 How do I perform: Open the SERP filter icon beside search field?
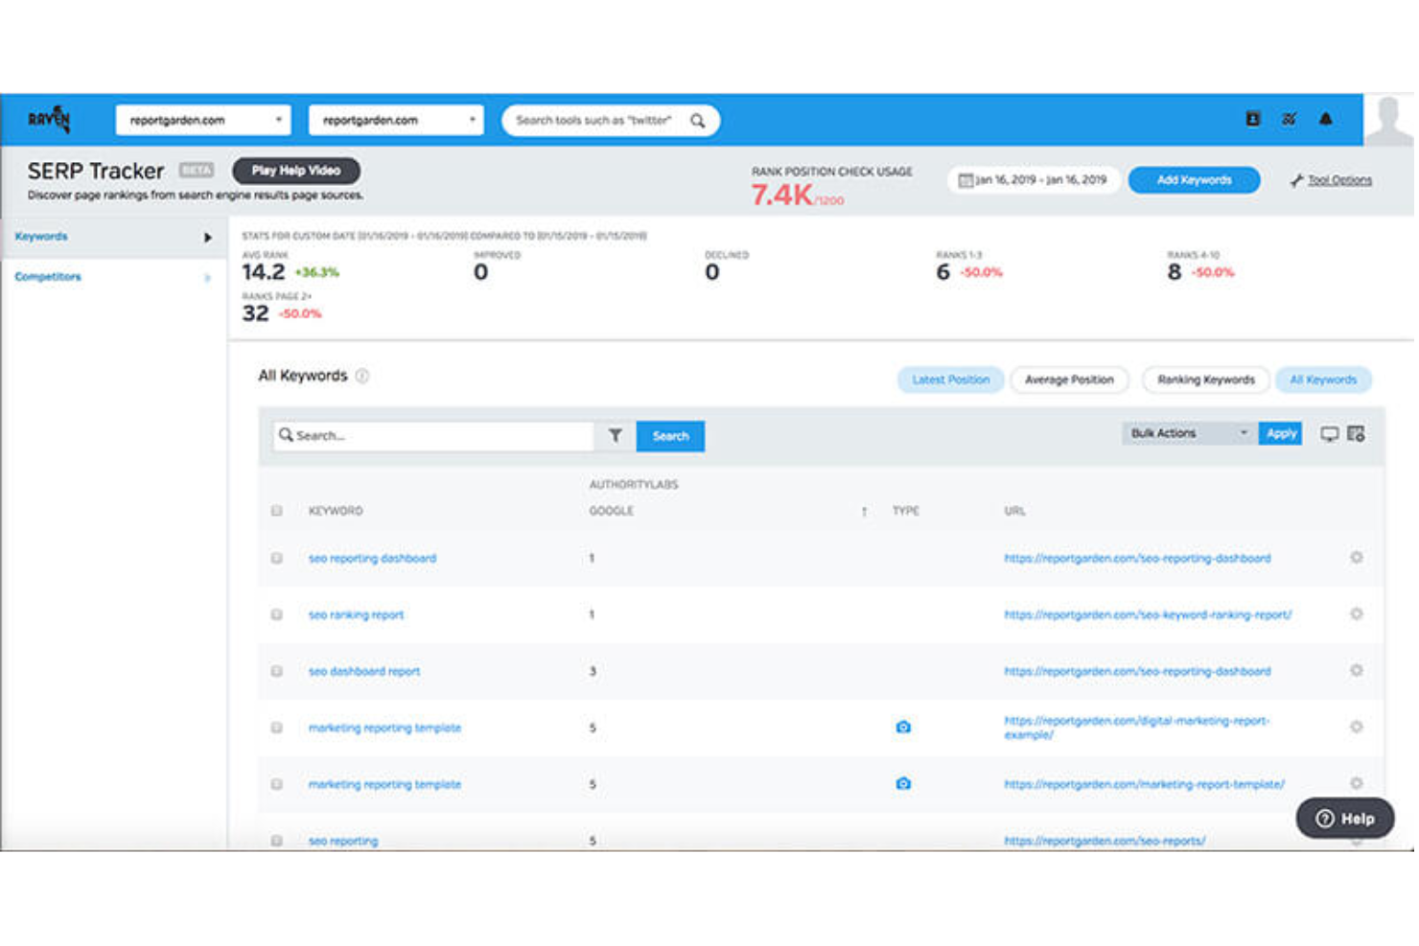616,435
